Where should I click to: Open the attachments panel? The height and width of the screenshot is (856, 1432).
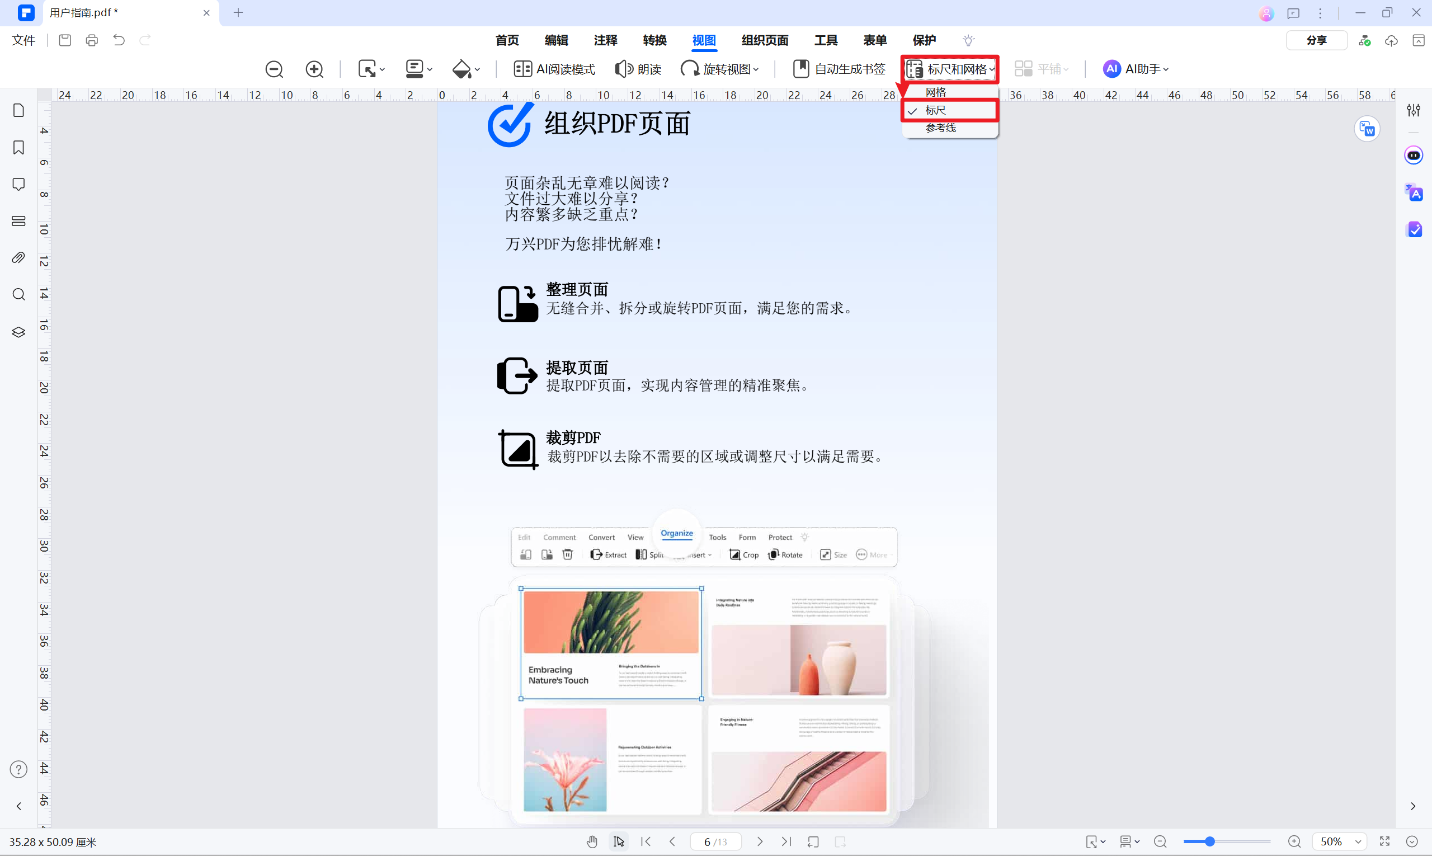pyautogui.click(x=18, y=257)
